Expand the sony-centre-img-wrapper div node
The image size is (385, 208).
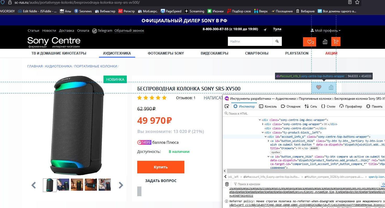(x=263, y=124)
